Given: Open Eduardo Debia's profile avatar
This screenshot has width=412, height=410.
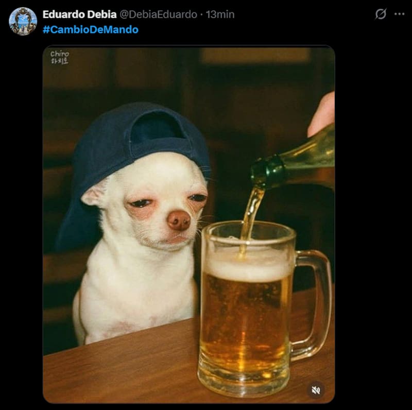Looking at the screenshot, I should (23, 21).
